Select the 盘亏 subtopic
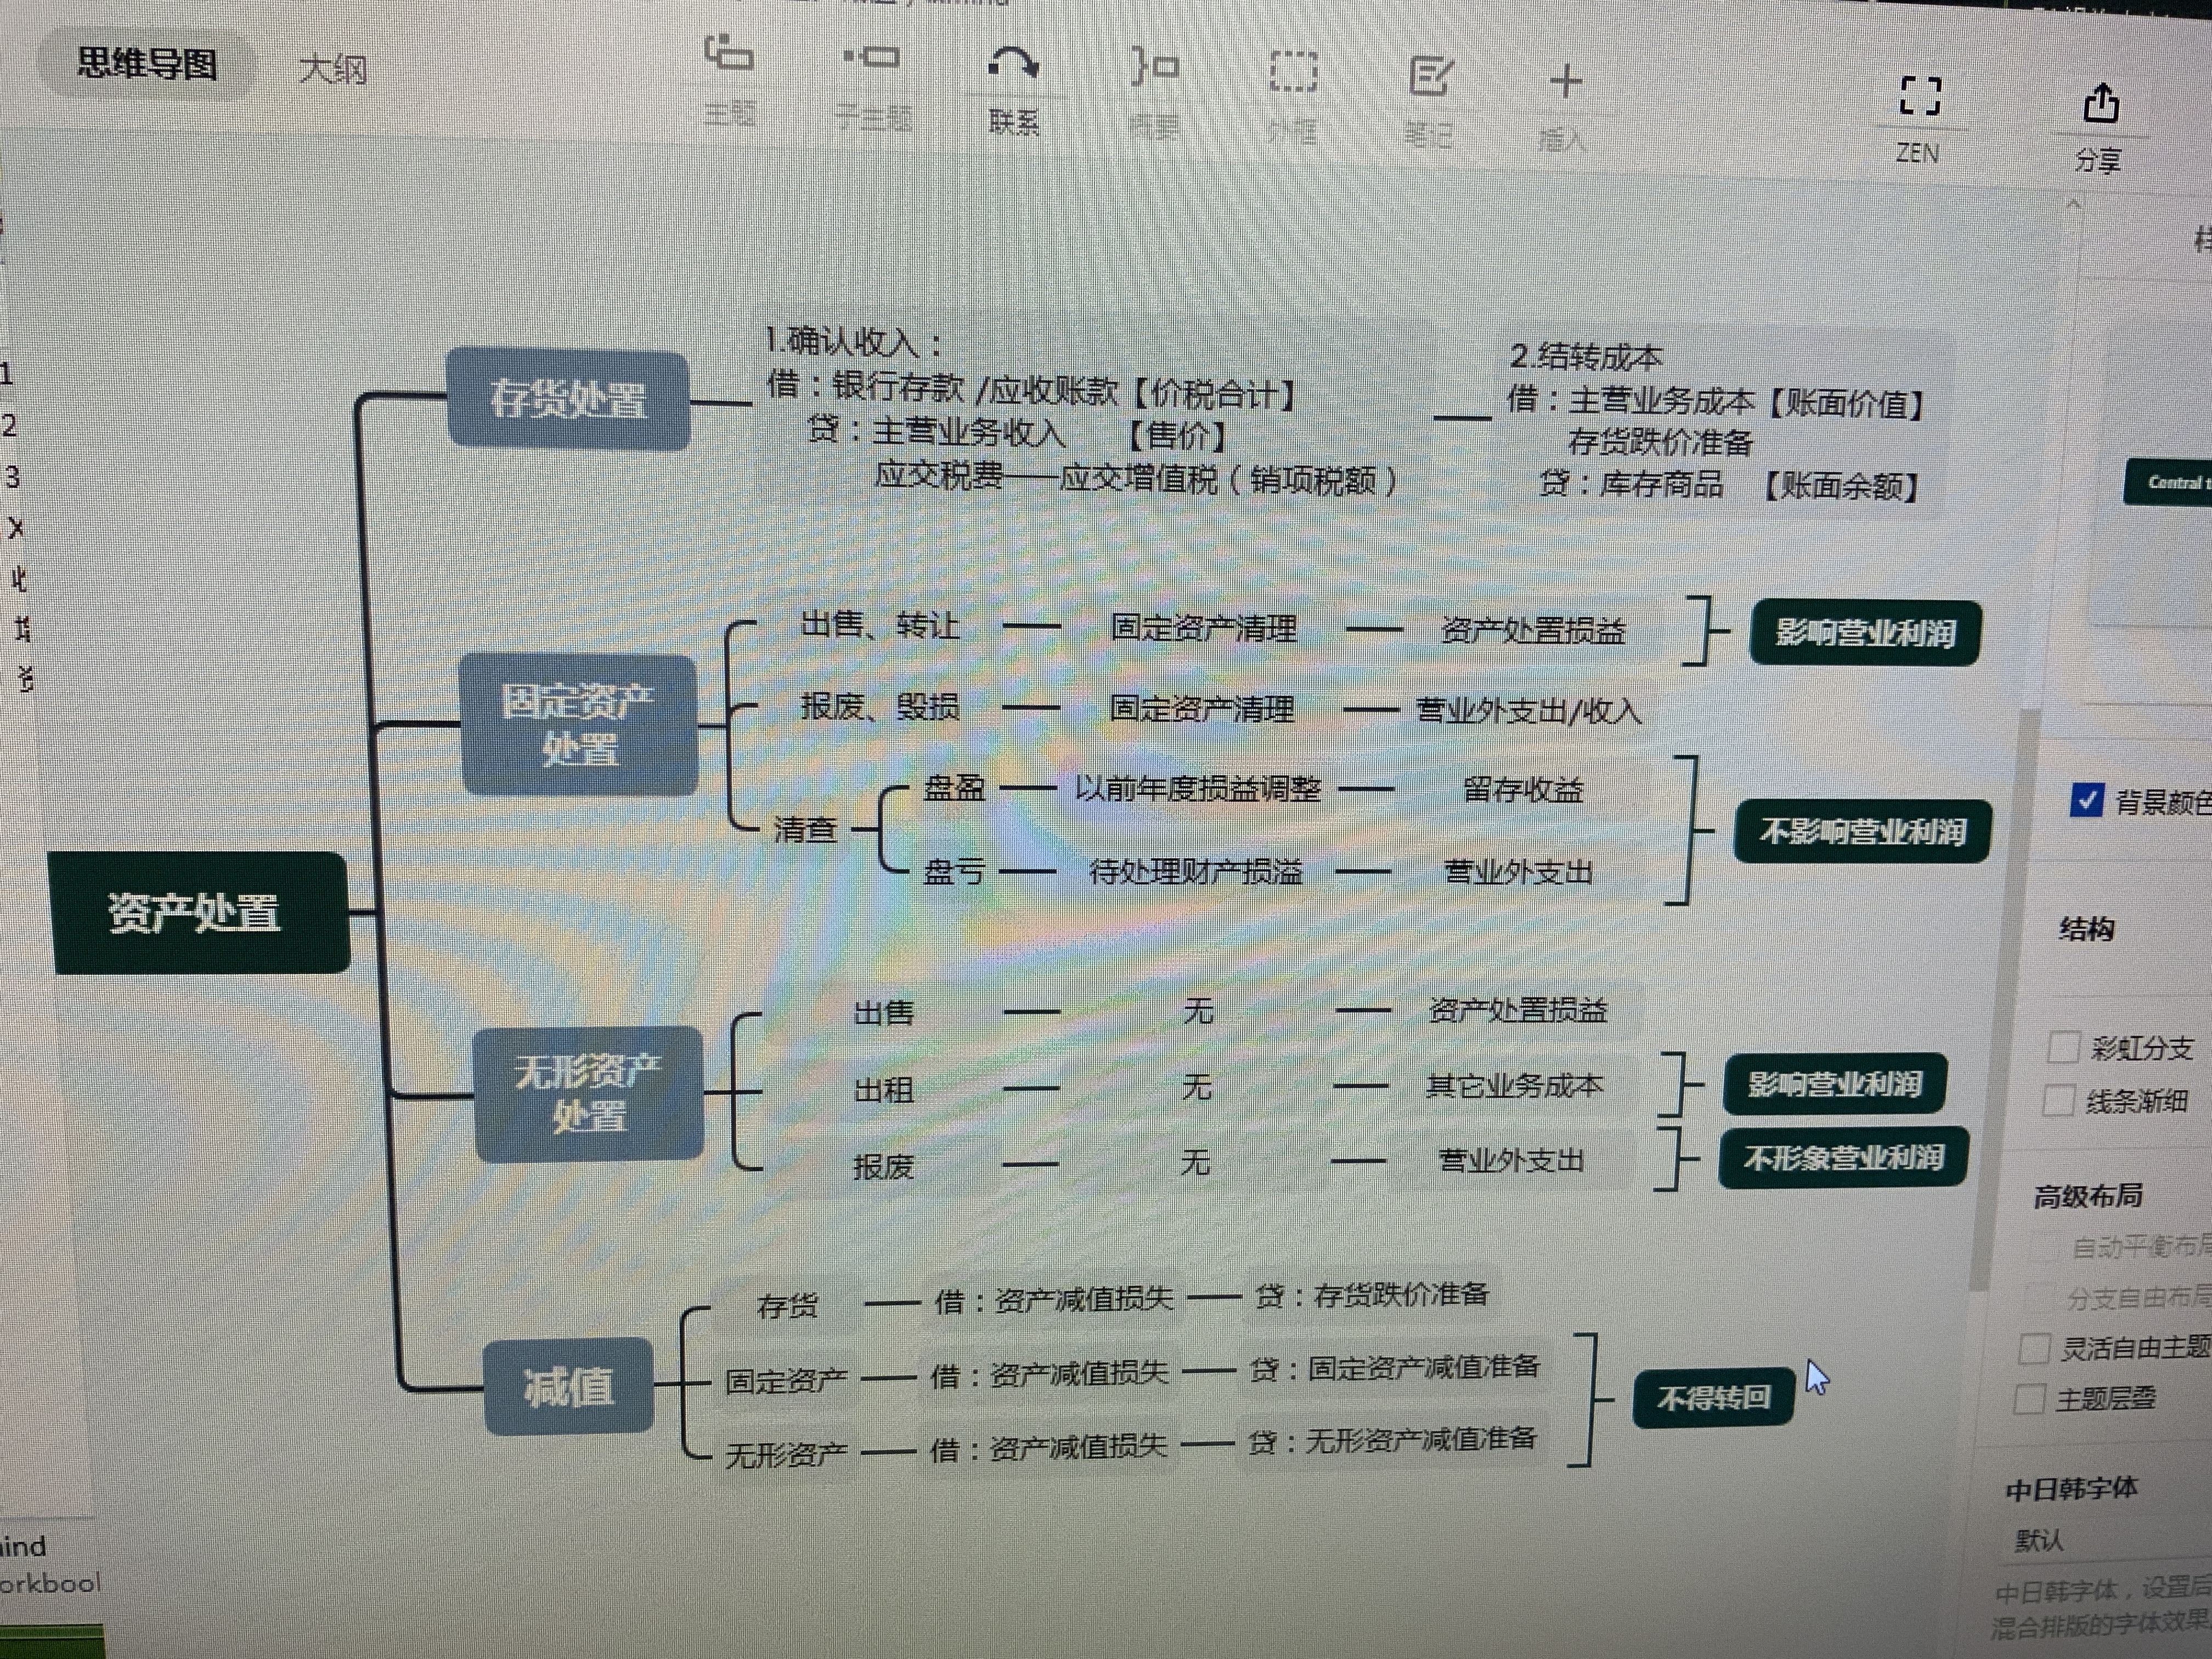The width and height of the screenshot is (2212, 1659). pos(954,871)
